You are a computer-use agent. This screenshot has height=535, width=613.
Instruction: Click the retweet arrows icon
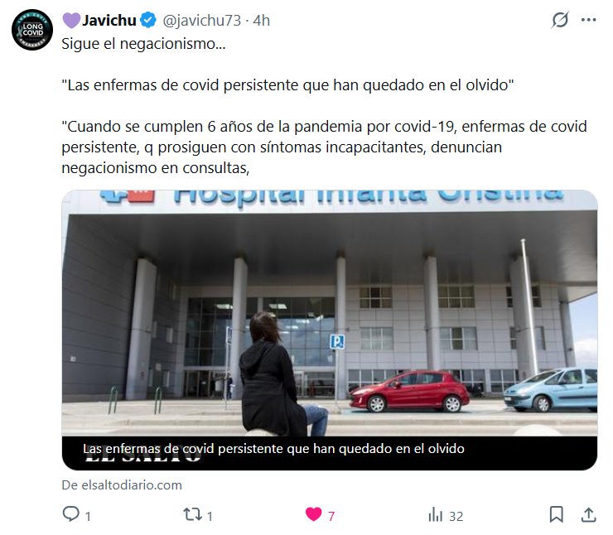[192, 514]
